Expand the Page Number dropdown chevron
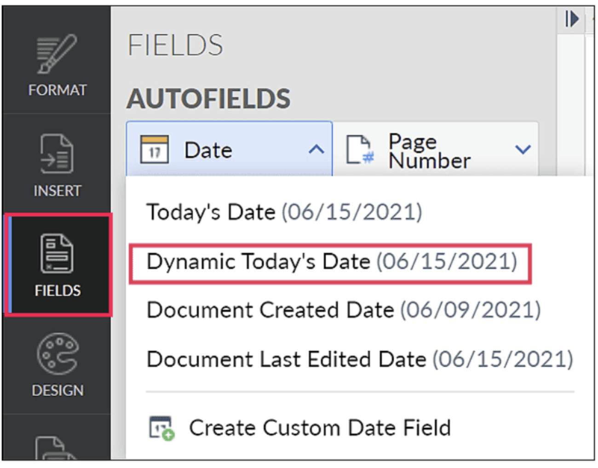 (x=523, y=149)
